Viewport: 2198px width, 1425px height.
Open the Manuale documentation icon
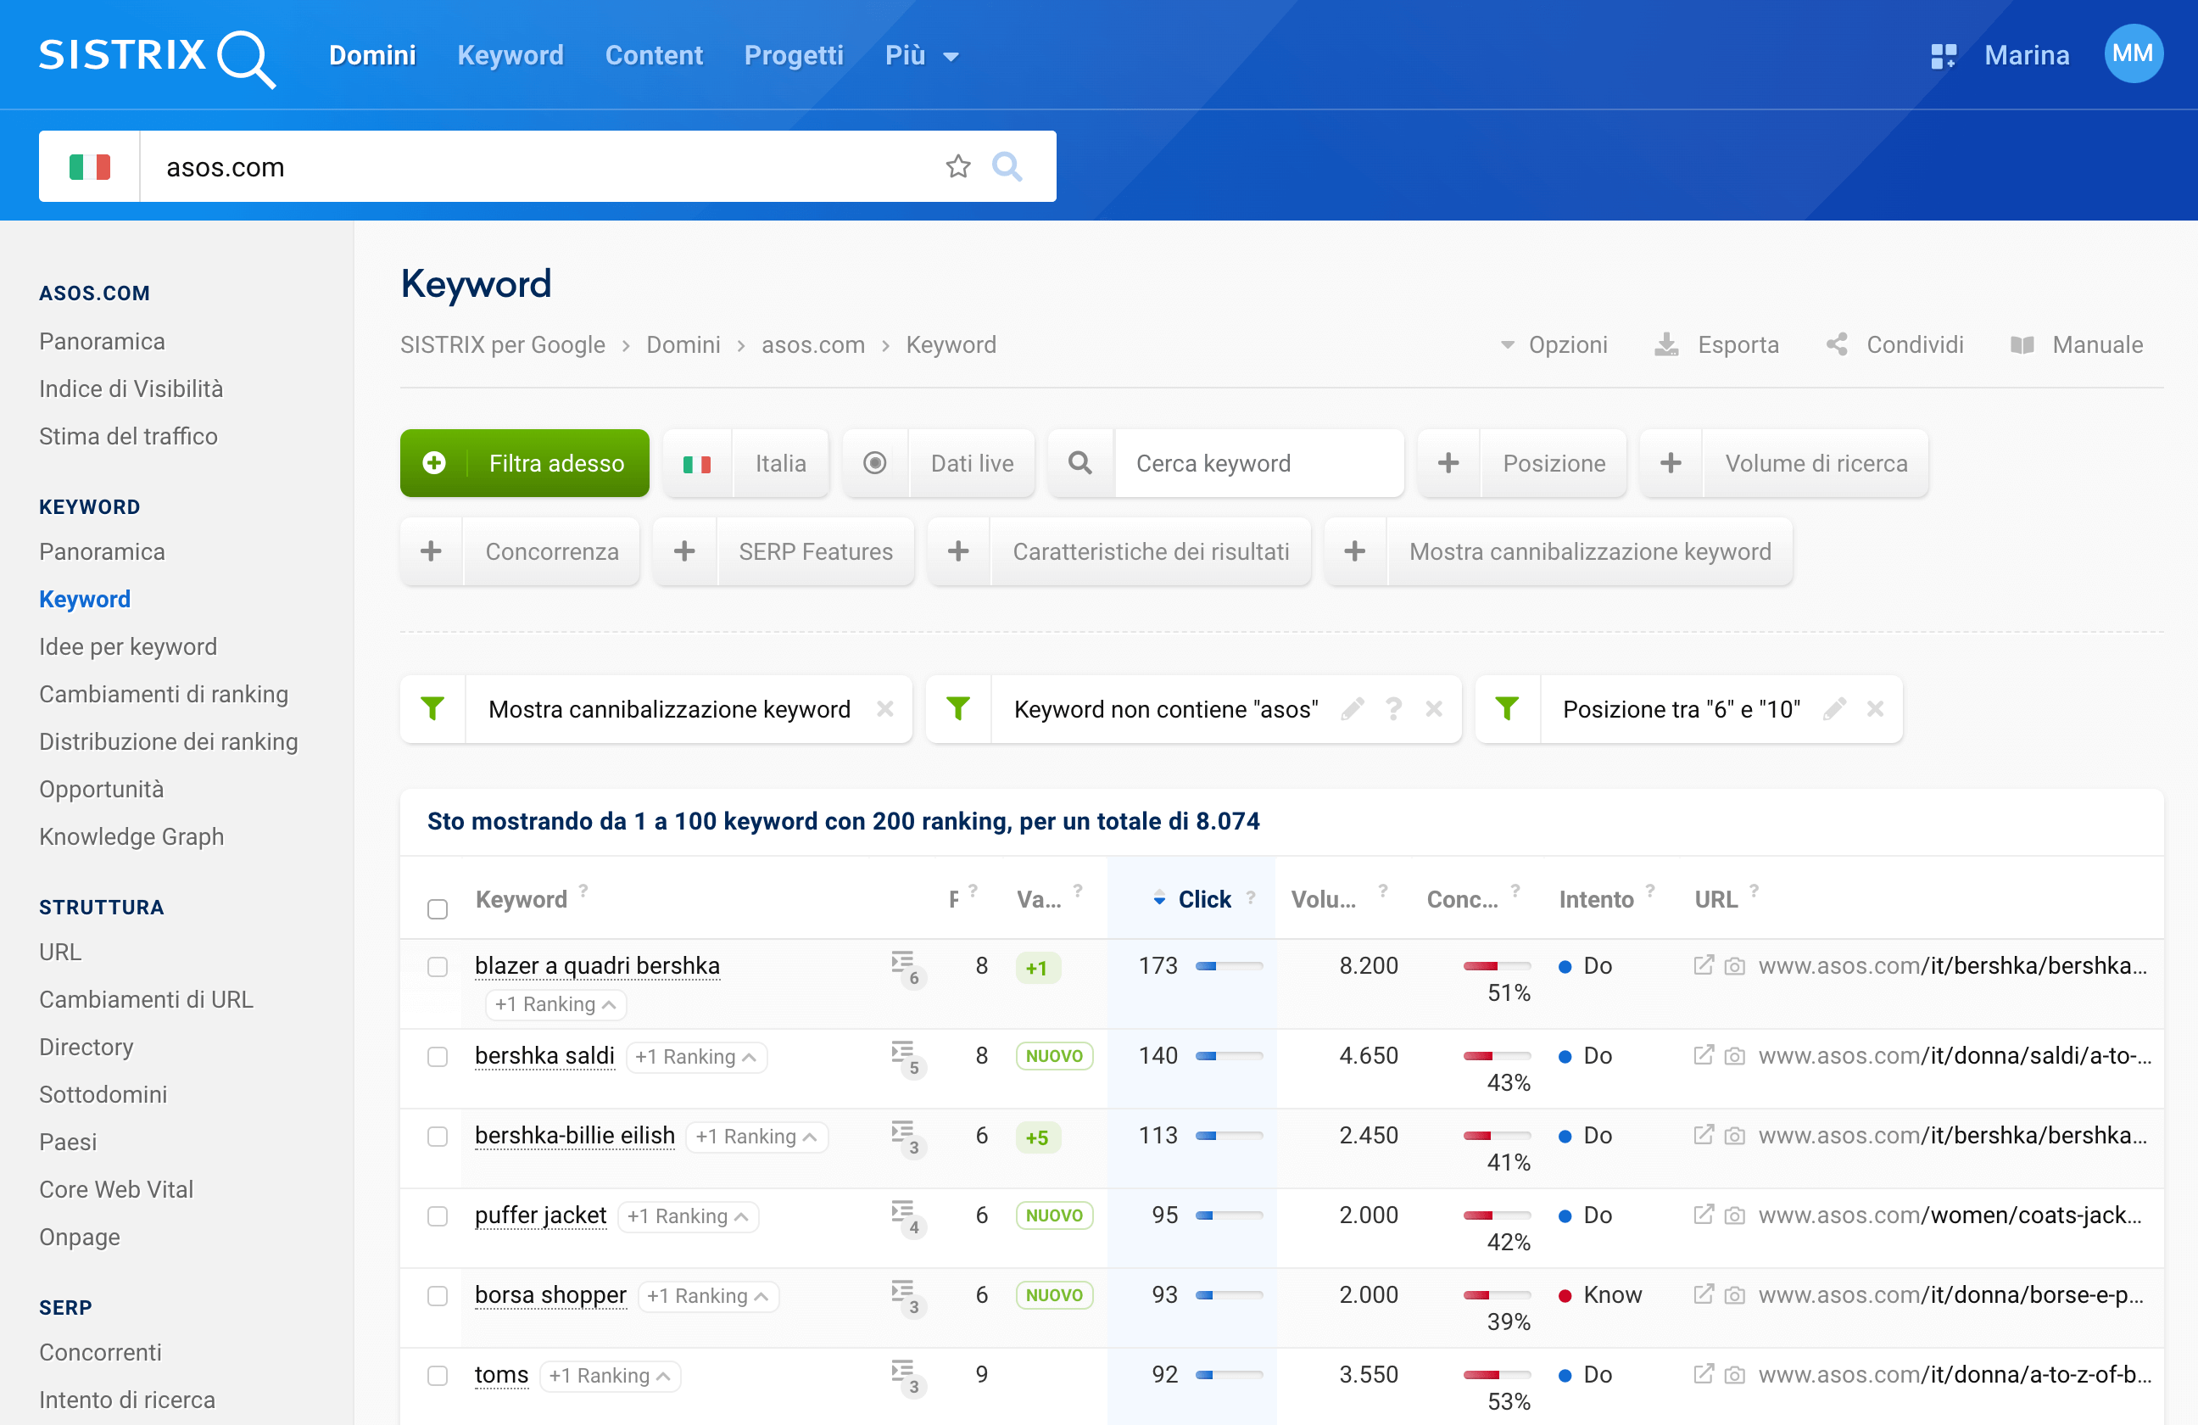[2025, 344]
